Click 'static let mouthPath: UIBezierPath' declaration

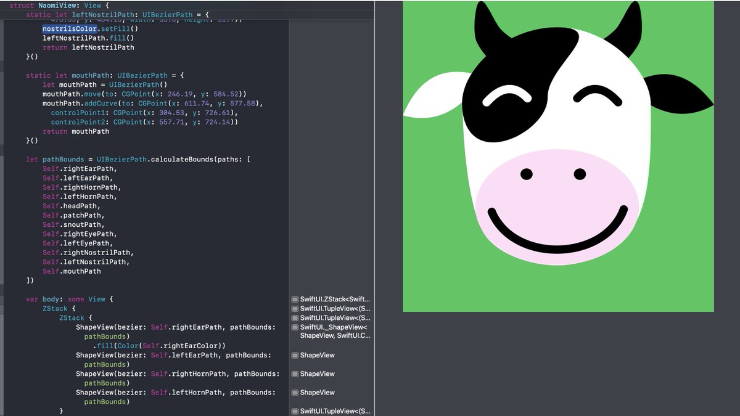[105, 75]
